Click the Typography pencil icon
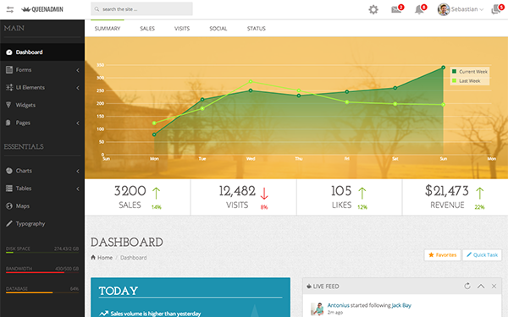 [x=9, y=223]
